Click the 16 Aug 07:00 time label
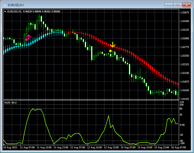This screenshot has width=194, height=153. pos(179,147)
